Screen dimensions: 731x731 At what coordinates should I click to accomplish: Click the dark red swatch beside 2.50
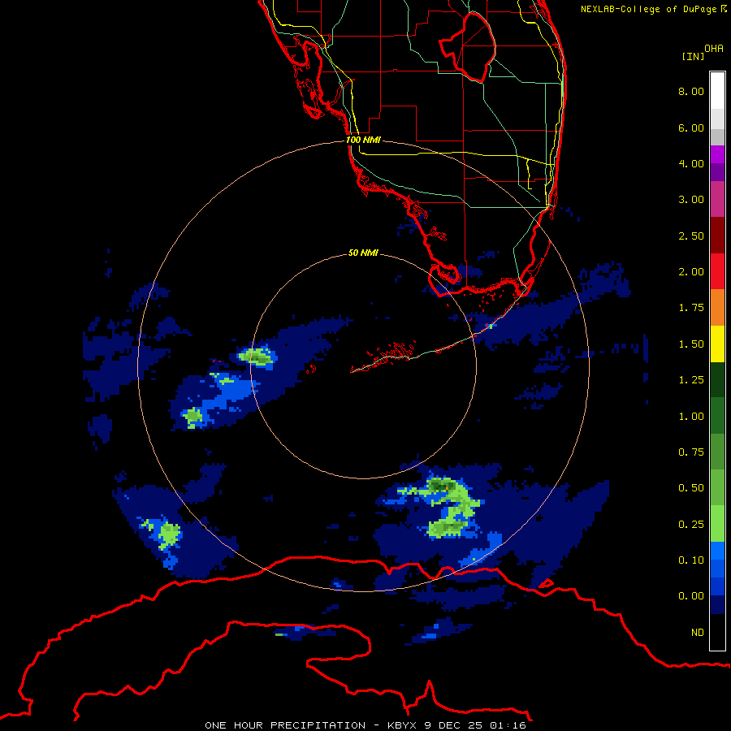click(x=717, y=236)
